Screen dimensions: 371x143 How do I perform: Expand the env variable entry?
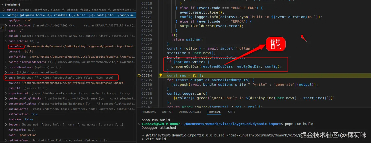pyautogui.click(x=6, y=78)
